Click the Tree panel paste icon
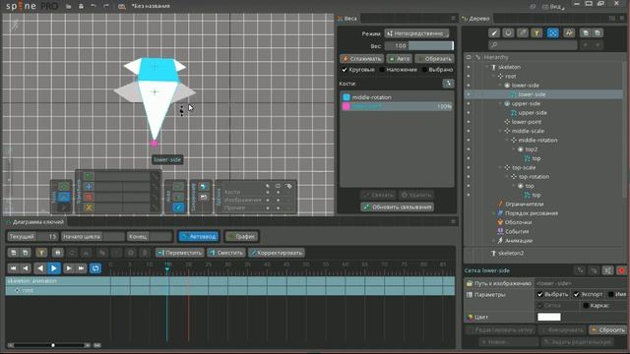This screenshot has width=630, height=354. pos(598,32)
